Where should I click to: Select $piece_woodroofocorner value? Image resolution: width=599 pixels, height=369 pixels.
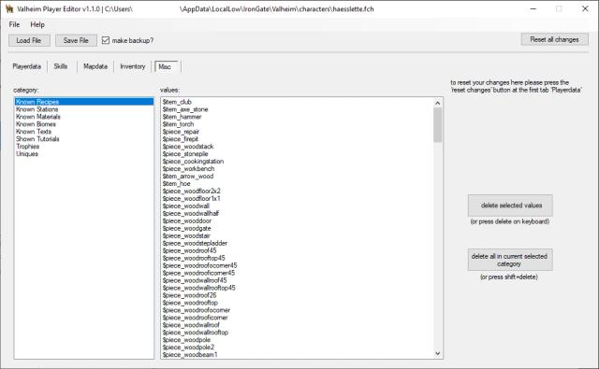[297, 310]
